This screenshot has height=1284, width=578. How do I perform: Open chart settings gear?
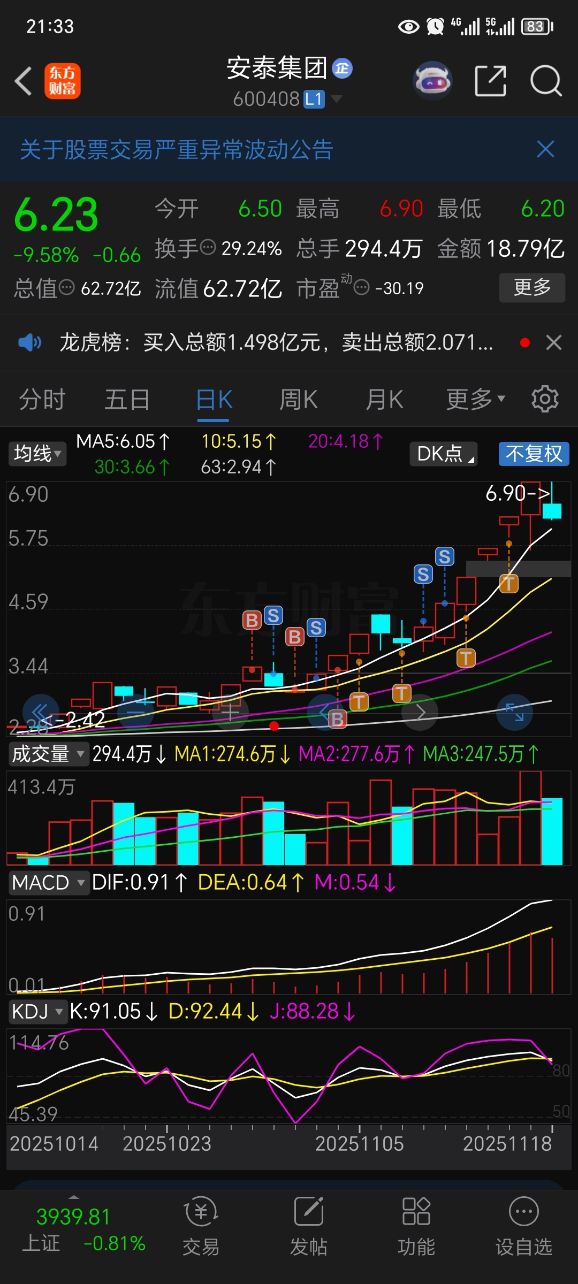coord(545,399)
